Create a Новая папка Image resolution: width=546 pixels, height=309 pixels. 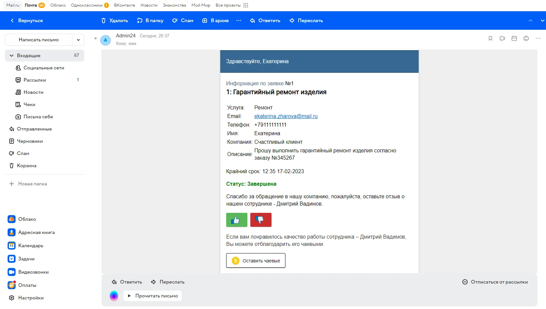point(28,184)
